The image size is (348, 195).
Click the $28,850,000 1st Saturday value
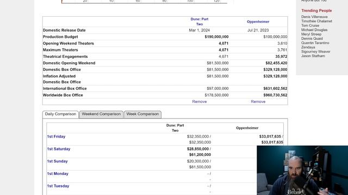[x=198, y=149]
